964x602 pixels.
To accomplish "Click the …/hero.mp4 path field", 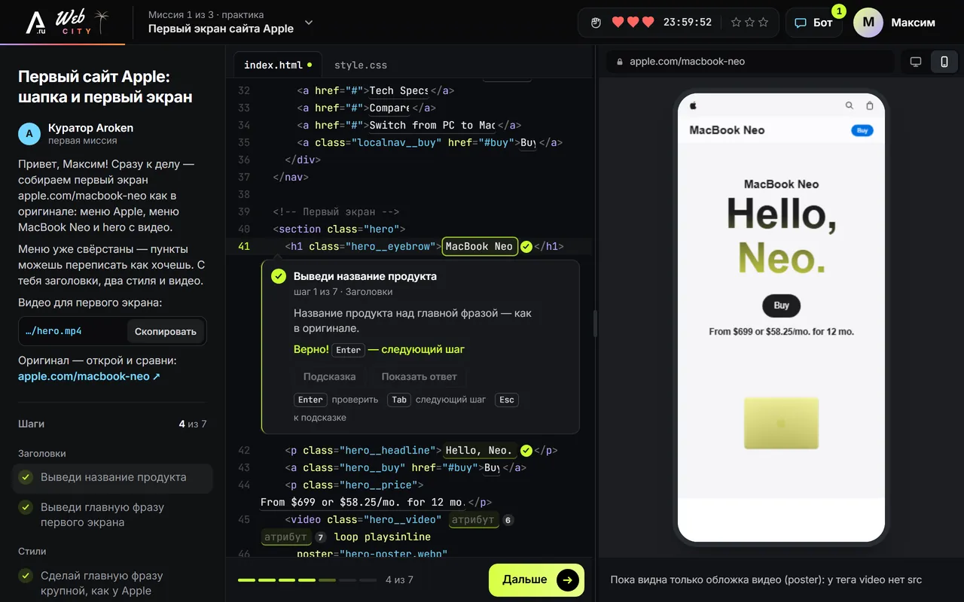I will click(x=72, y=331).
